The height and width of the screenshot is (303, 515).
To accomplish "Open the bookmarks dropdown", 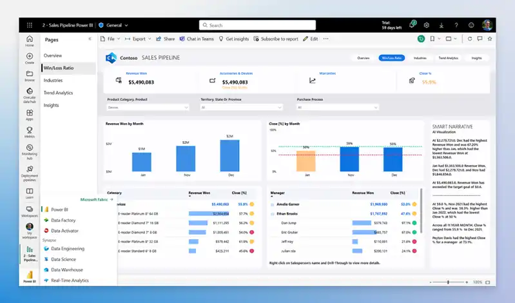I will 435,39.
